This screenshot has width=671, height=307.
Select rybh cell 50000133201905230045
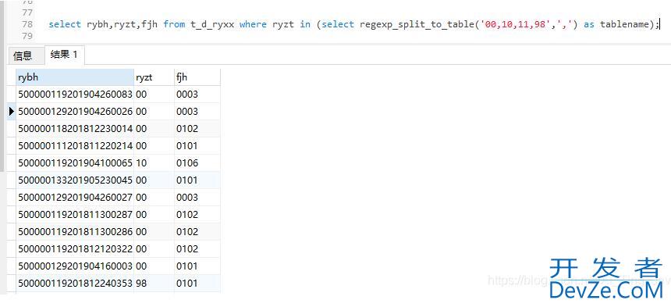pyautogui.click(x=75, y=180)
